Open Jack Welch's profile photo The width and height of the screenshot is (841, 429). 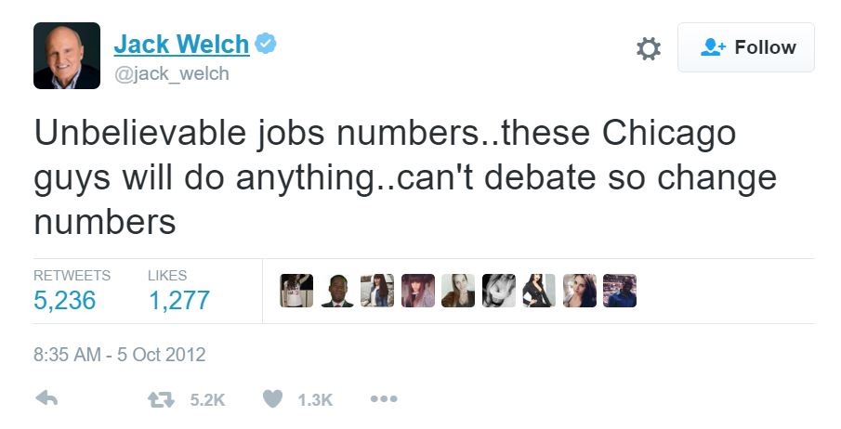[x=67, y=56]
